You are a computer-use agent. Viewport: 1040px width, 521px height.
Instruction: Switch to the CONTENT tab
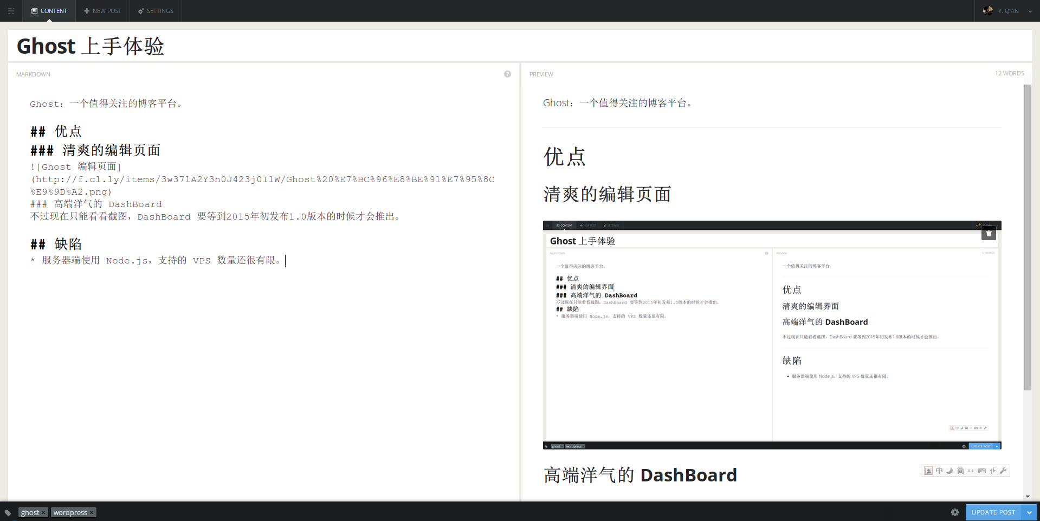coord(49,11)
